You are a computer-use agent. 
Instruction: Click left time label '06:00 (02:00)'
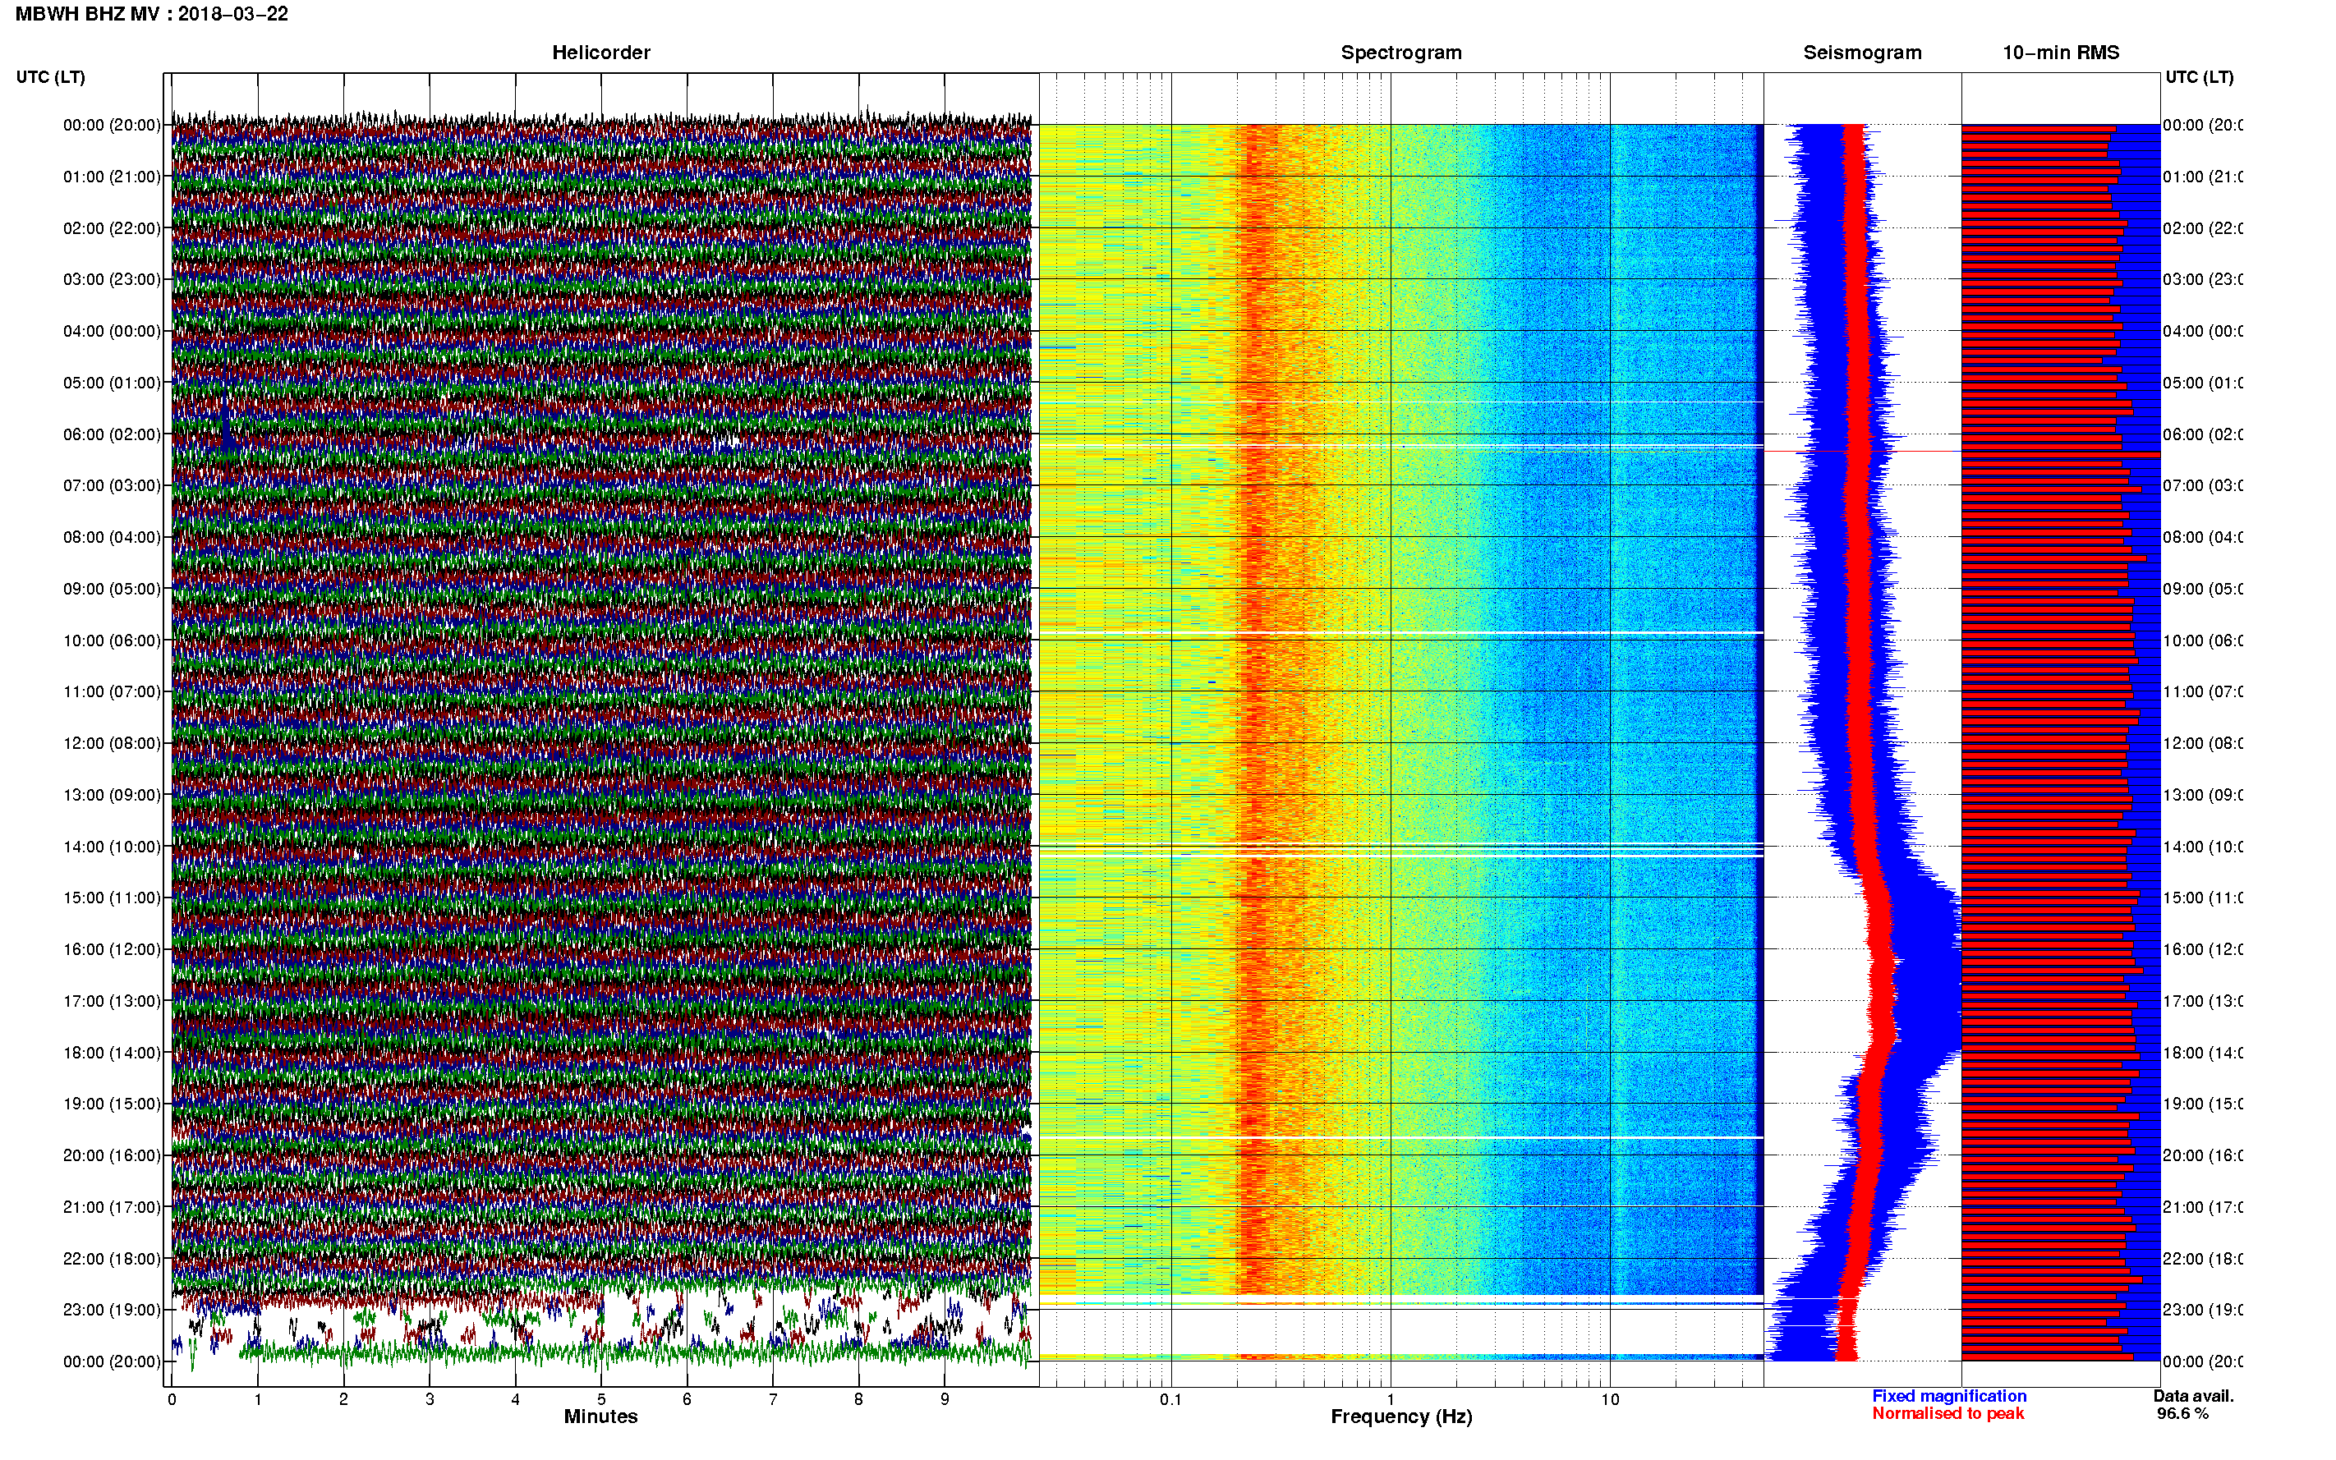coord(112,434)
